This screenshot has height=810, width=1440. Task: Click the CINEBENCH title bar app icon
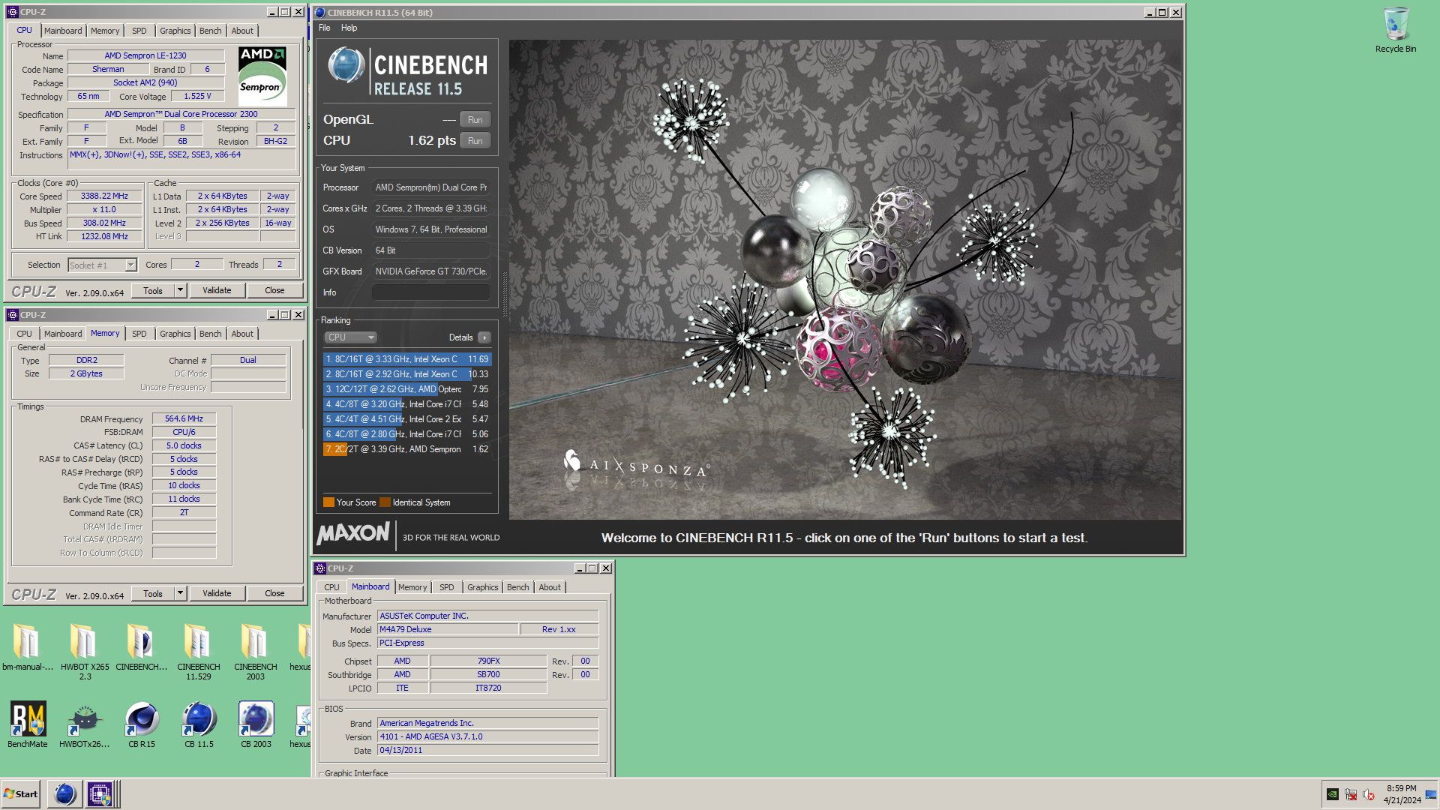click(320, 12)
